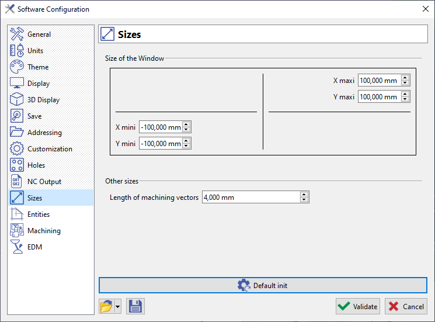Click the open folder load configuration button
The height and width of the screenshot is (322, 435).
(x=106, y=306)
